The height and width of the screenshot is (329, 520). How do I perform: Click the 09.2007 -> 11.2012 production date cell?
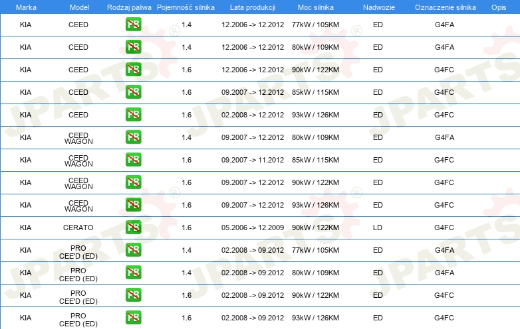[x=252, y=160]
